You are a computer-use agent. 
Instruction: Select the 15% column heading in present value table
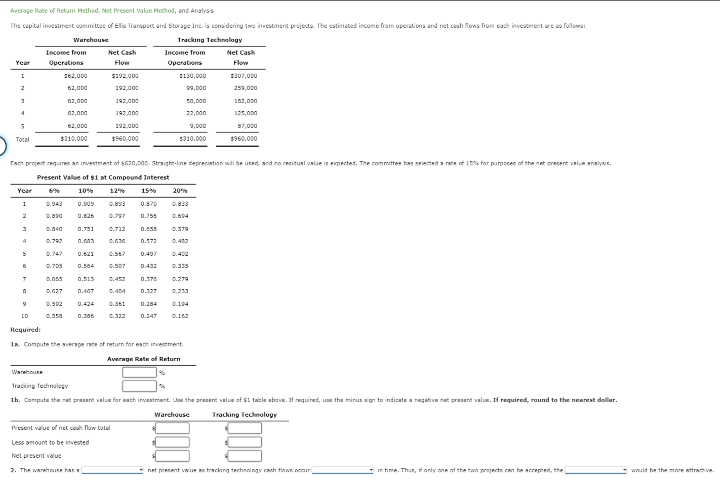coord(148,191)
